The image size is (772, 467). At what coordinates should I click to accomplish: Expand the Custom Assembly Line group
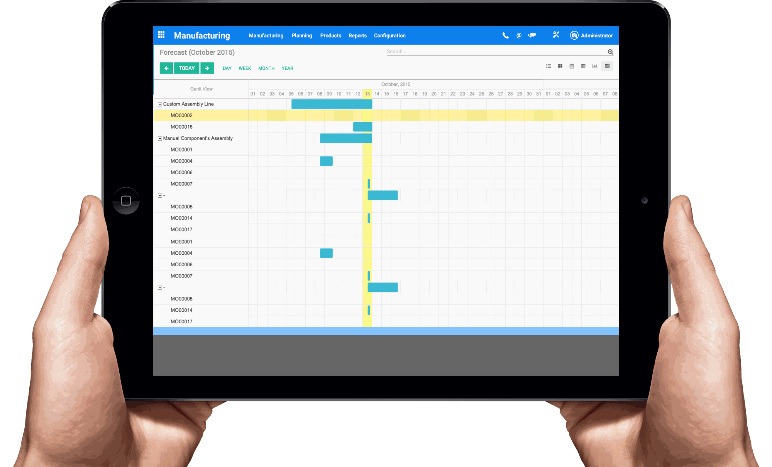[159, 104]
